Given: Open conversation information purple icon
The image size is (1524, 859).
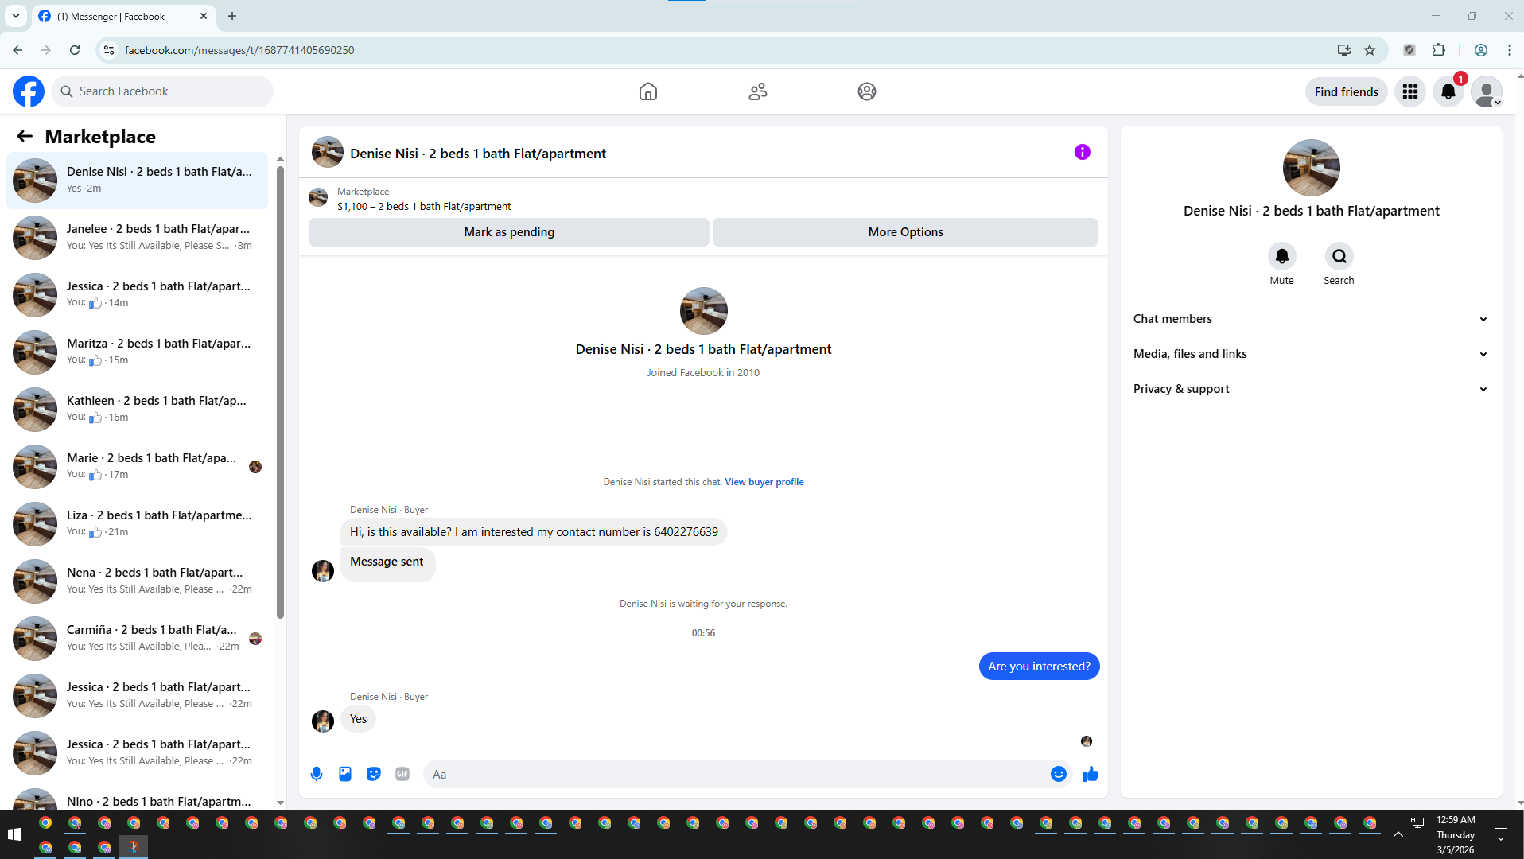Looking at the screenshot, I should pos(1083,152).
